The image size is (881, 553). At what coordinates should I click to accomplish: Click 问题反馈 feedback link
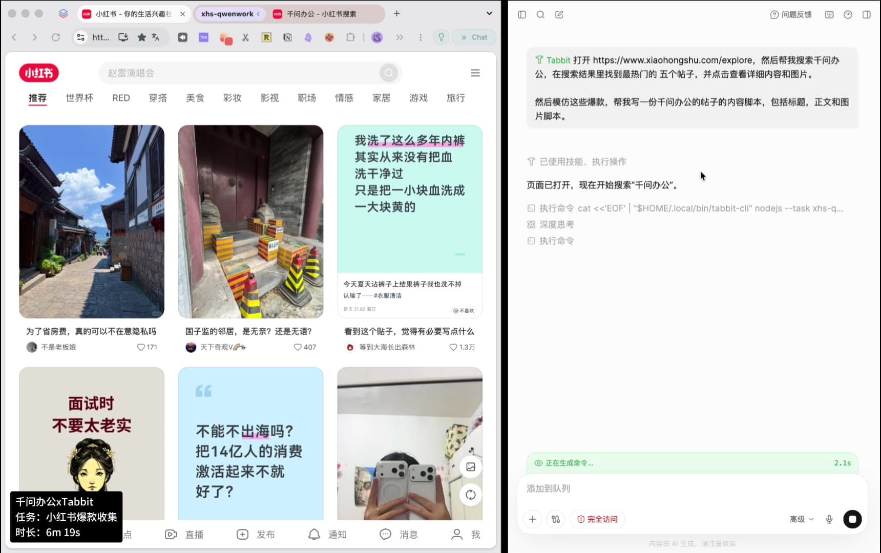coord(791,15)
